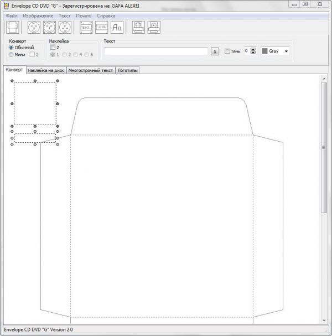
Task: Click the print envelope printer icon
Action: [x=138, y=28]
